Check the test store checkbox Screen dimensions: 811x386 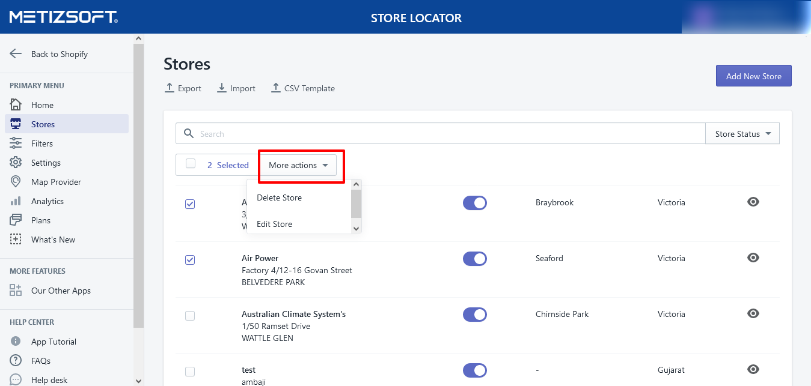pyautogui.click(x=190, y=372)
